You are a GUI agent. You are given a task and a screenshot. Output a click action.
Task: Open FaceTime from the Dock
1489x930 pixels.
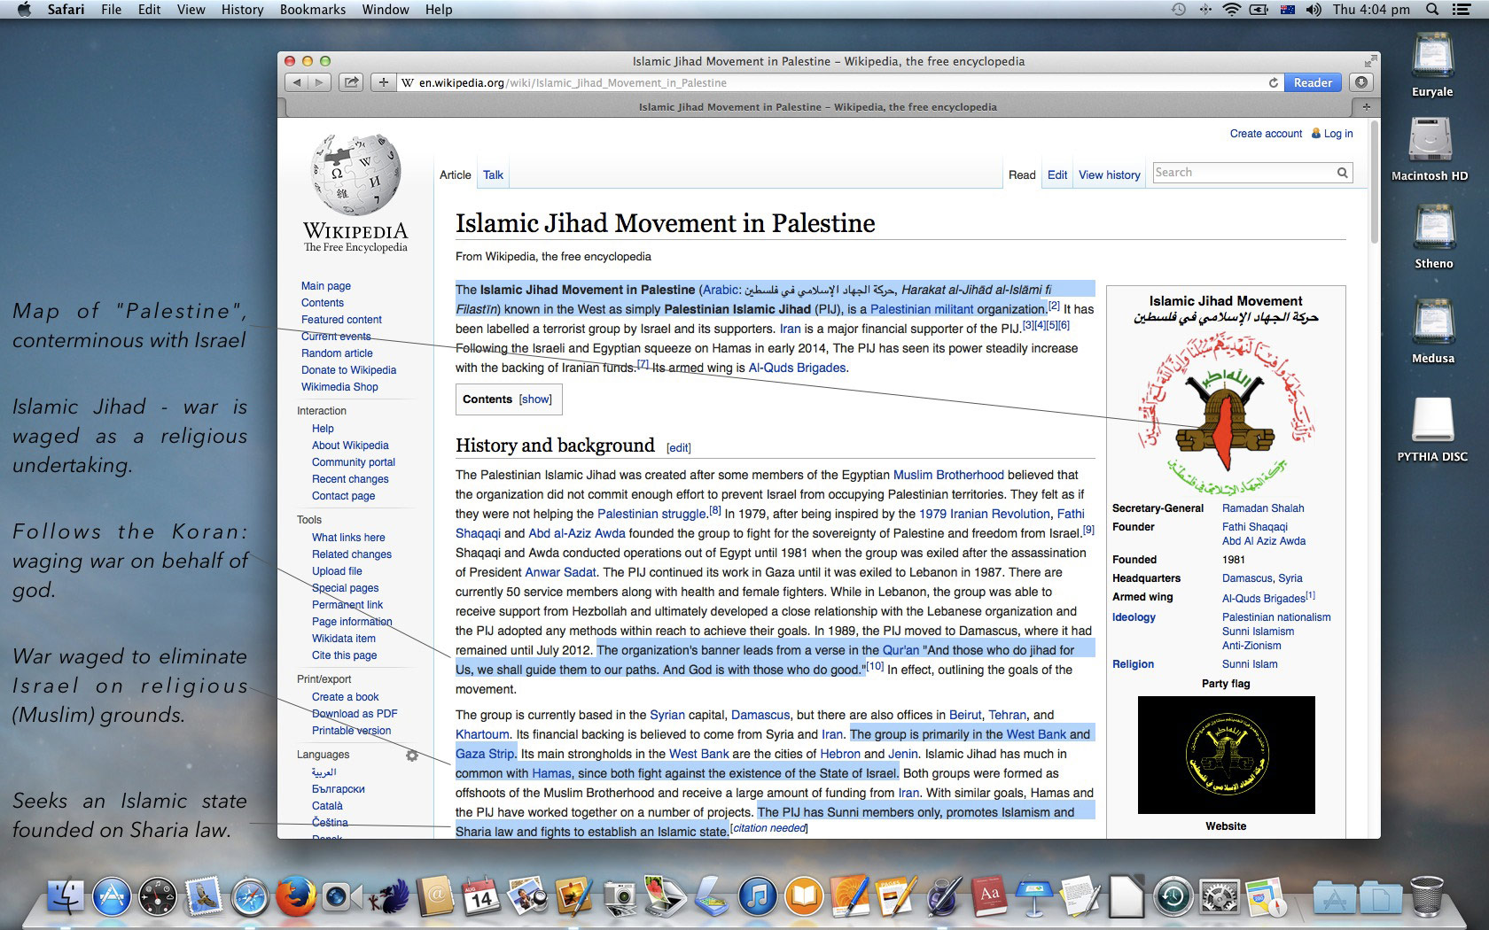tap(342, 896)
